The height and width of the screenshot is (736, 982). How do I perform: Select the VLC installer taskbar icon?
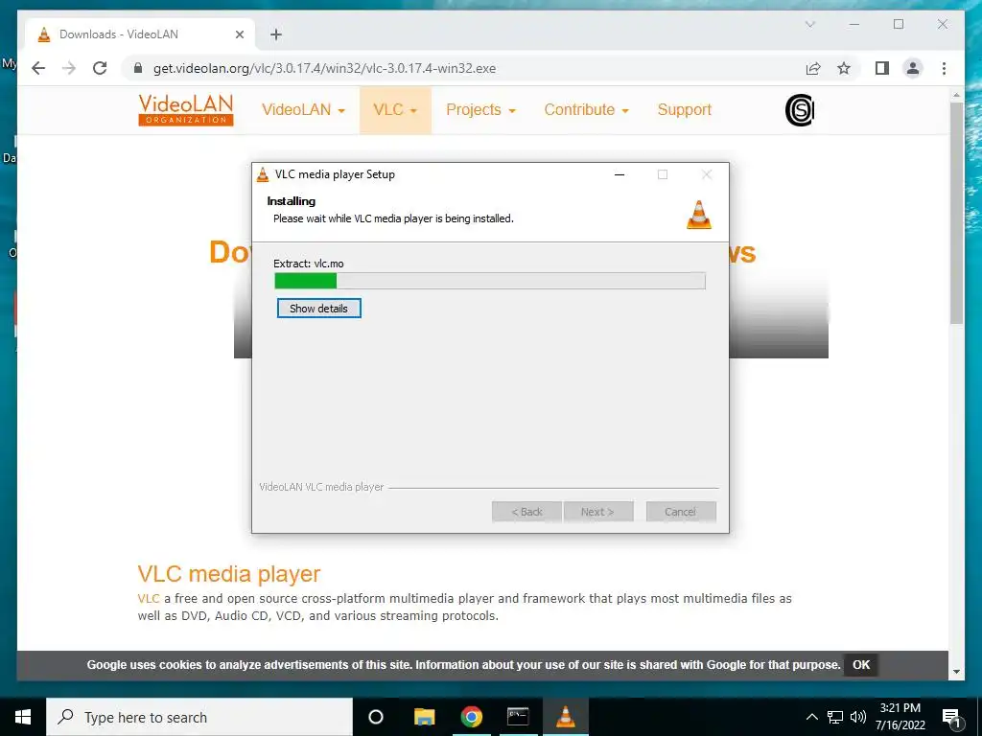tap(565, 717)
